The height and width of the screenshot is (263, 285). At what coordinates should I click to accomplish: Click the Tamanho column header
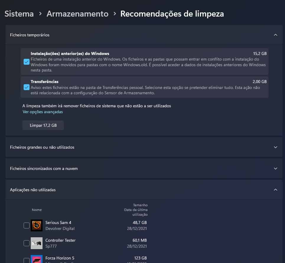click(x=140, y=205)
